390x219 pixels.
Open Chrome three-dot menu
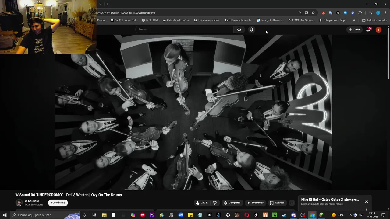tap(385, 13)
